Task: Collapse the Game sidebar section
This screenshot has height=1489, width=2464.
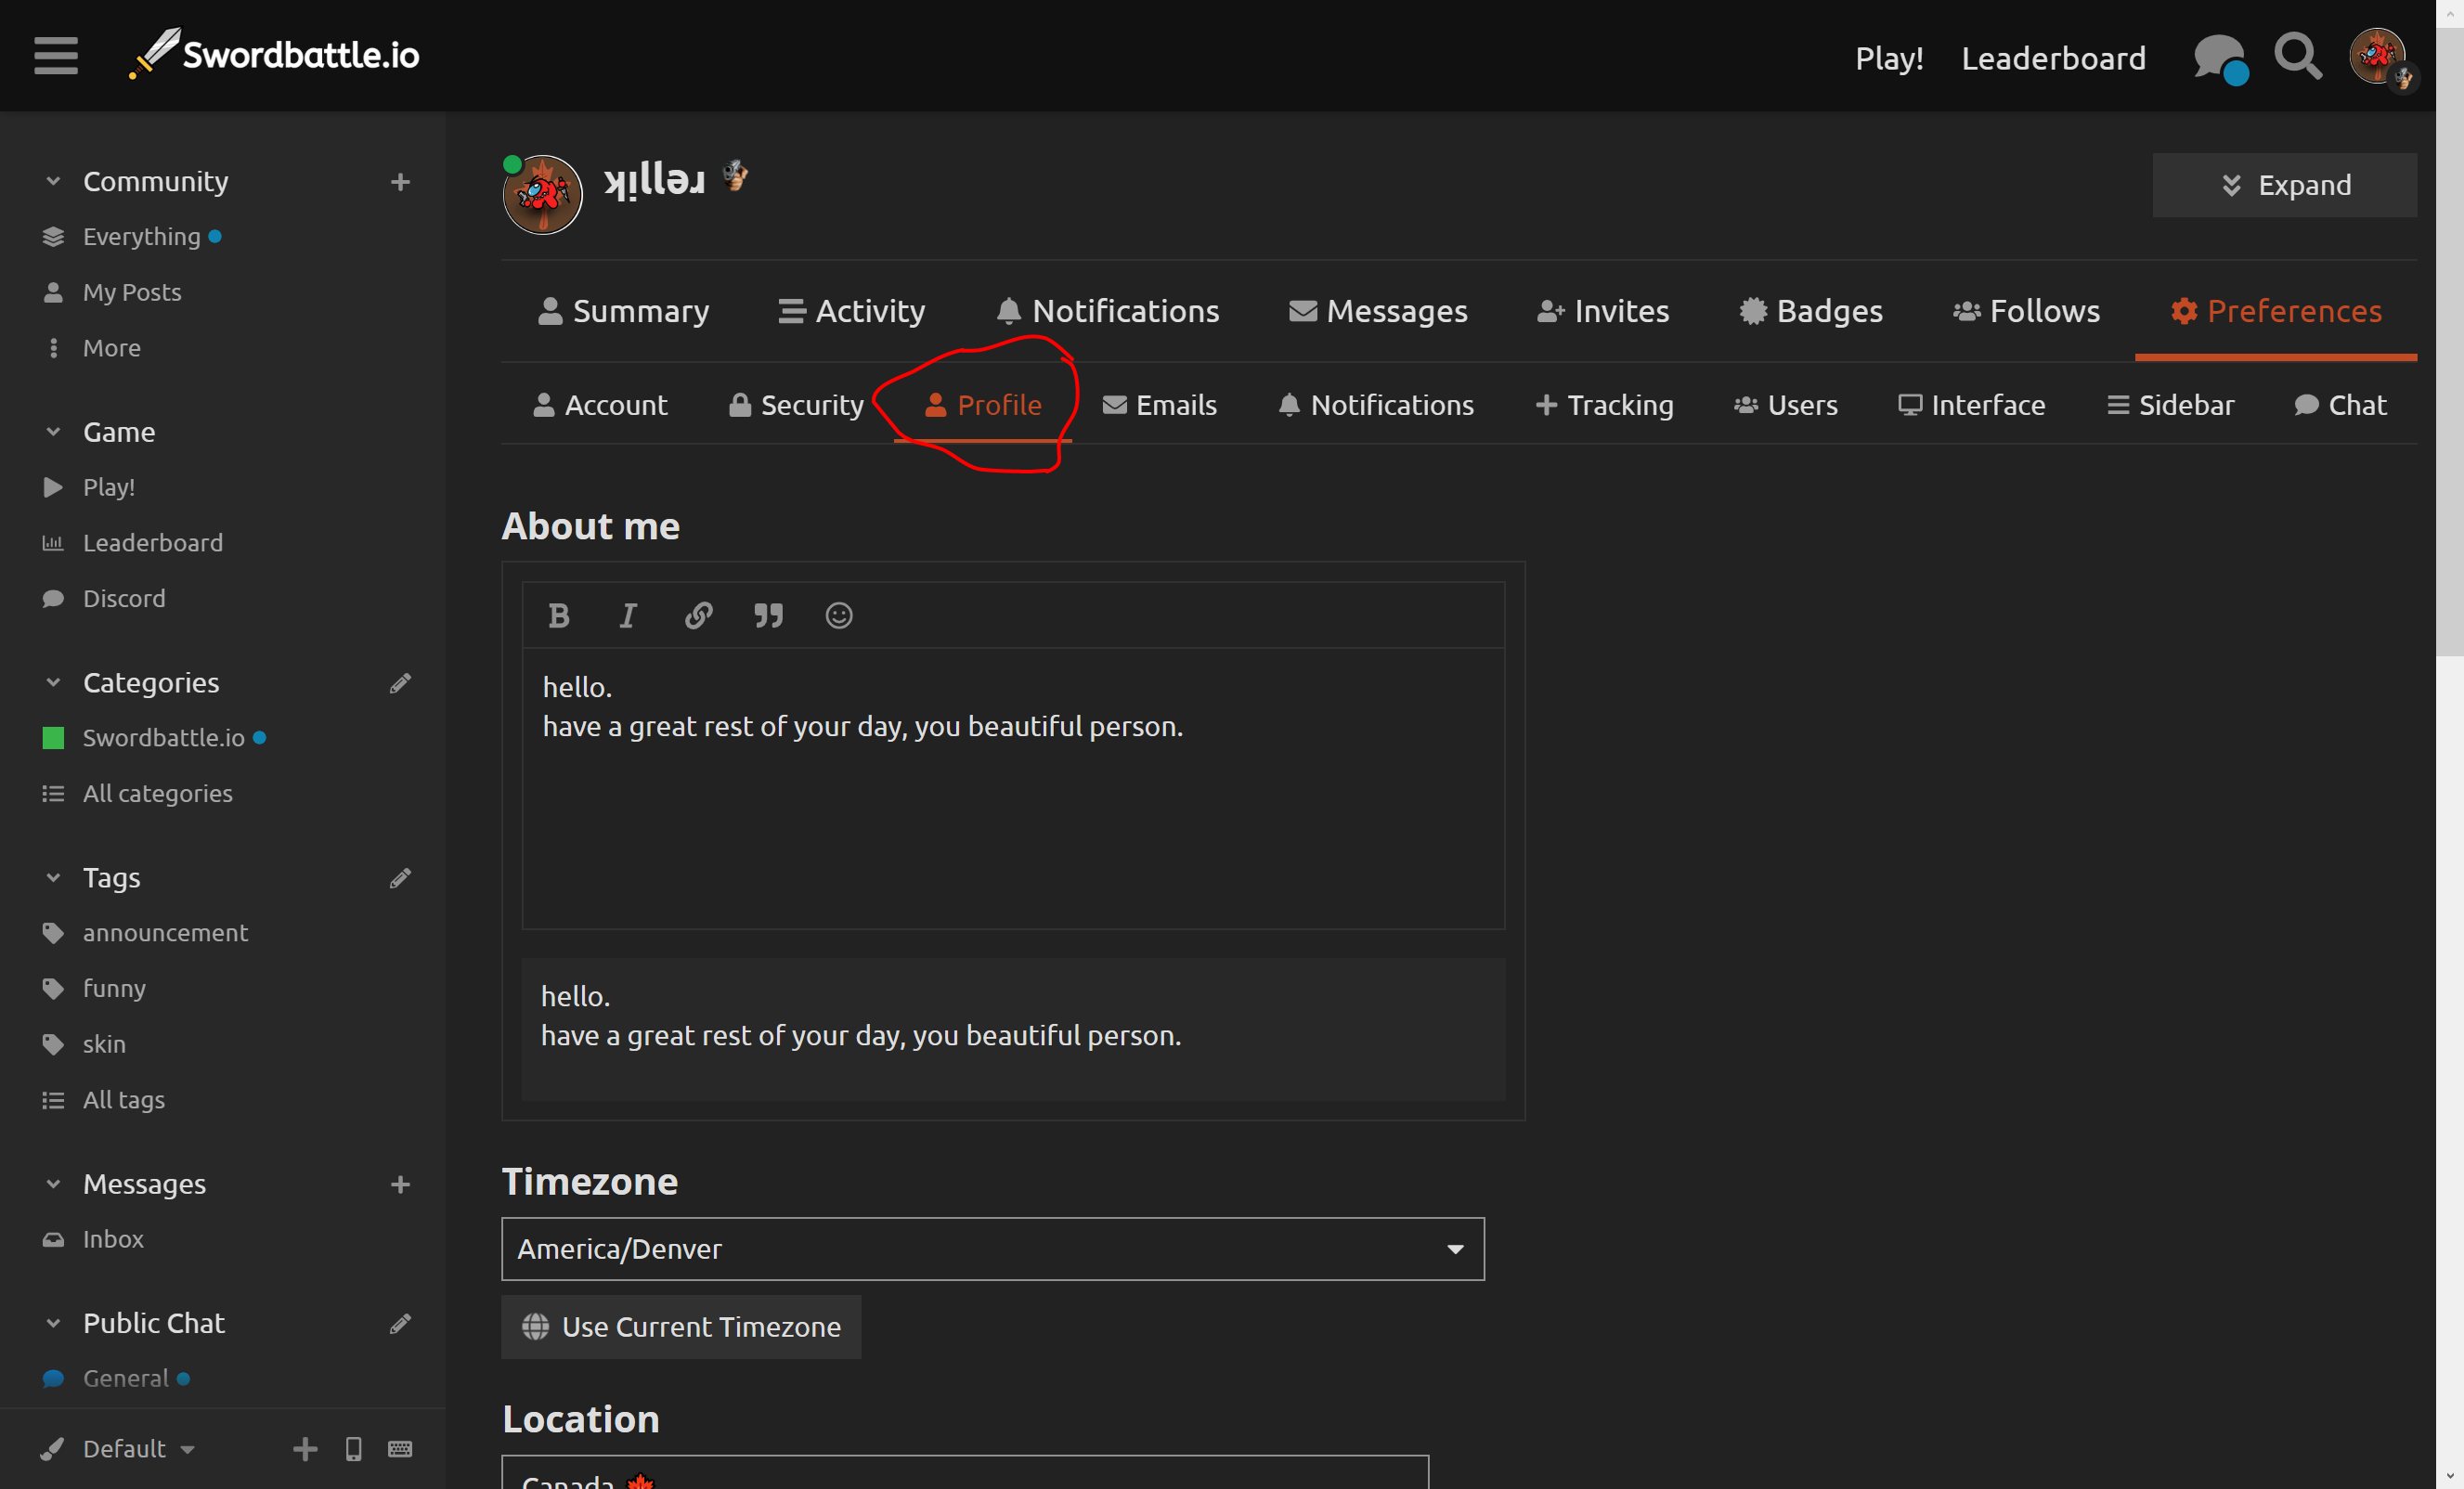Action: point(53,432)
